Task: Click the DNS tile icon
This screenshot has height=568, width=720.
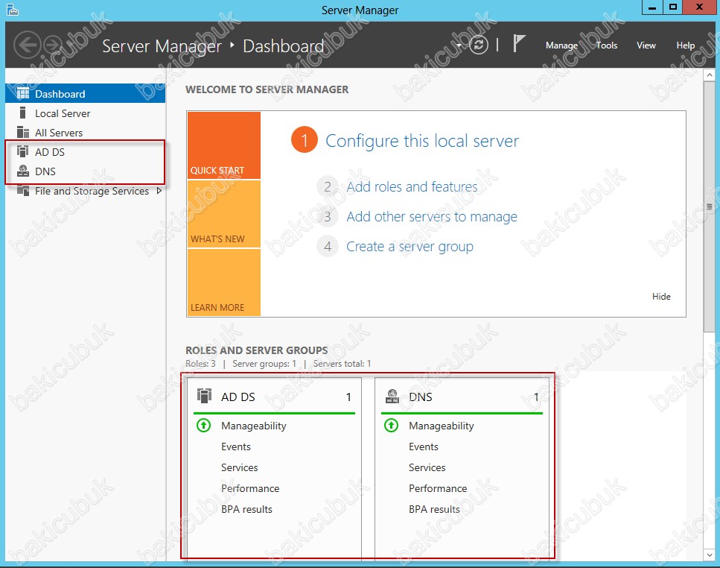Action: coord(392,396)
